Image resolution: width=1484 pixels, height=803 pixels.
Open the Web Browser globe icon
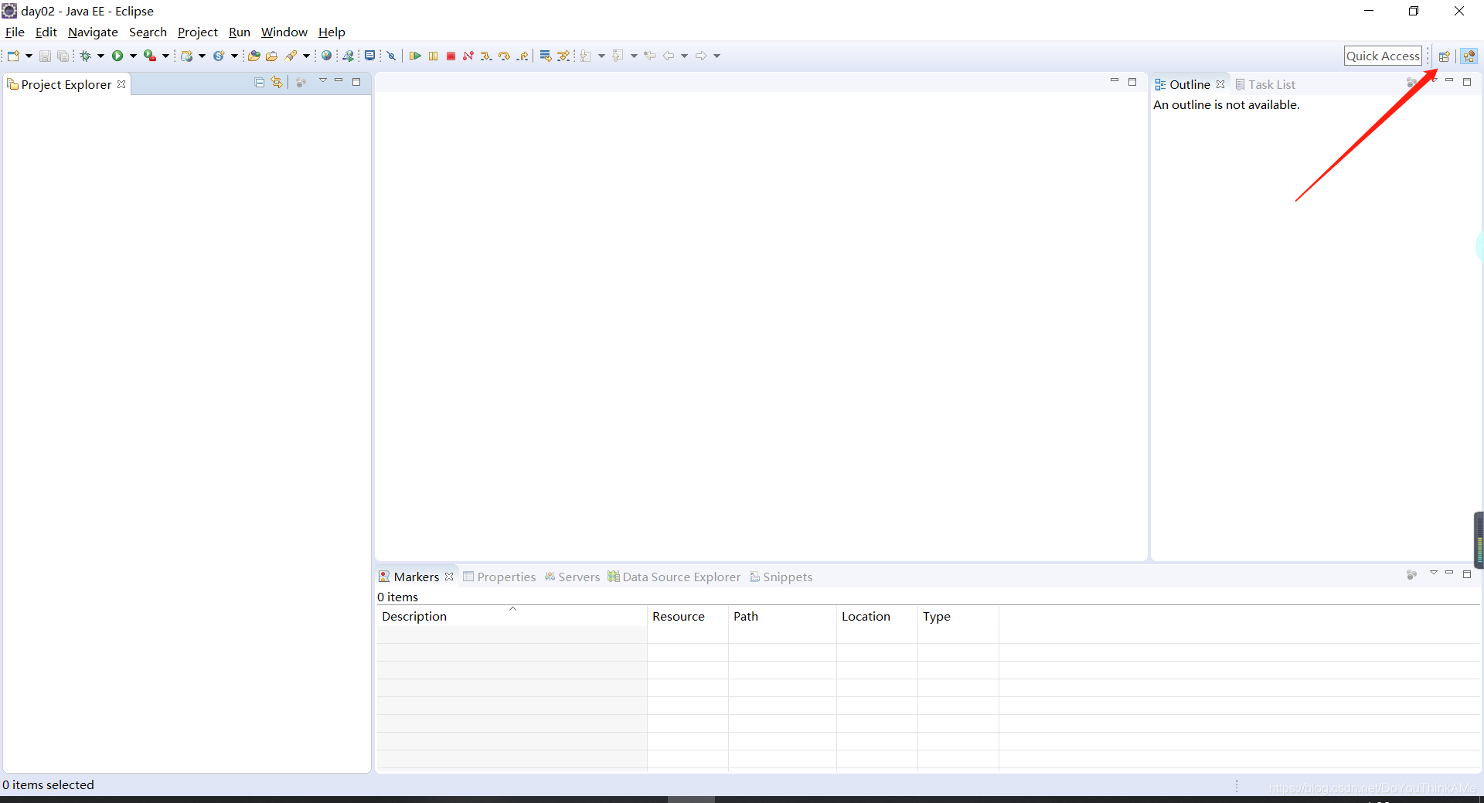[327, 56]
